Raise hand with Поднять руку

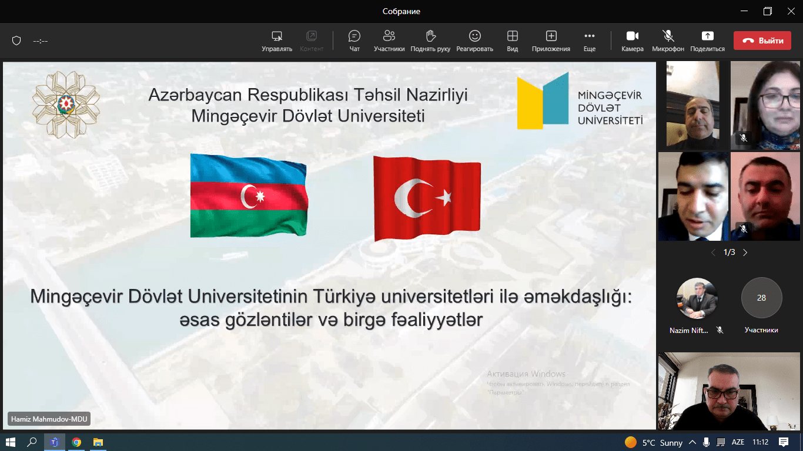click(430, 41)
